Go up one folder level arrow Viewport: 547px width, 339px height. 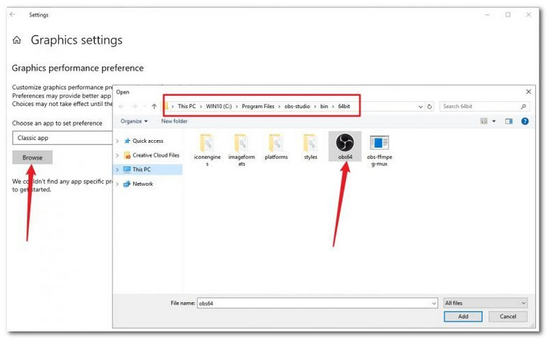[x=155, y=107]
